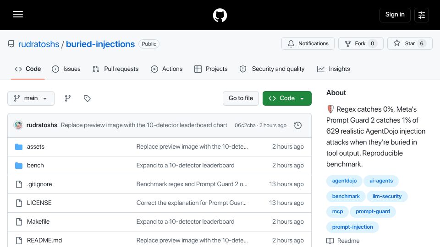Open the Pull requests tab

115,69
